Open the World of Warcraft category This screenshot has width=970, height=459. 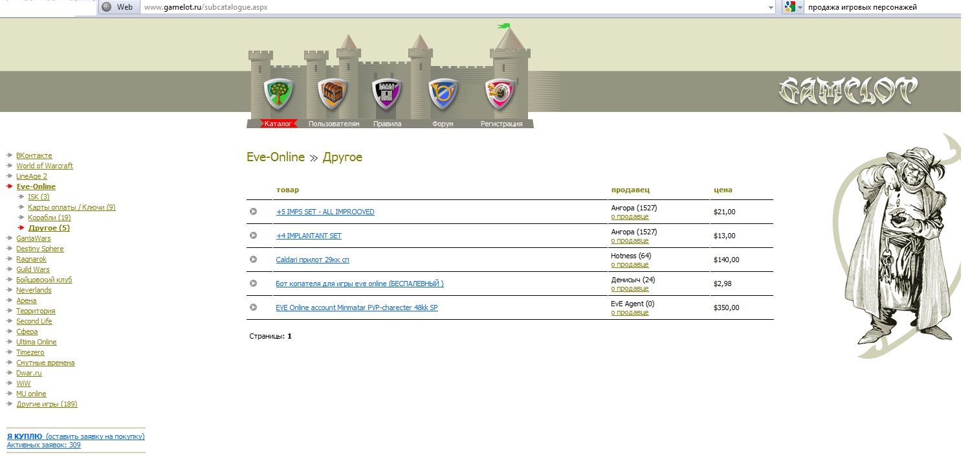(x=45, y=166)
